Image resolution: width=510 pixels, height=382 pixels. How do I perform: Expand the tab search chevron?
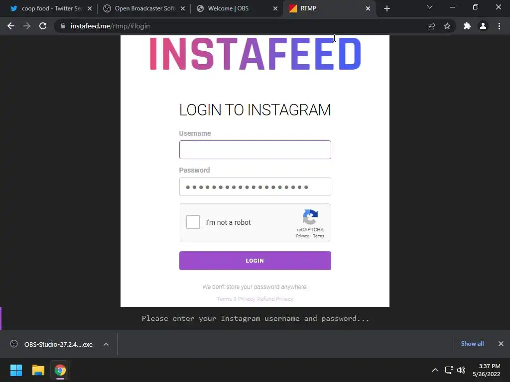[x=430, y=7]
